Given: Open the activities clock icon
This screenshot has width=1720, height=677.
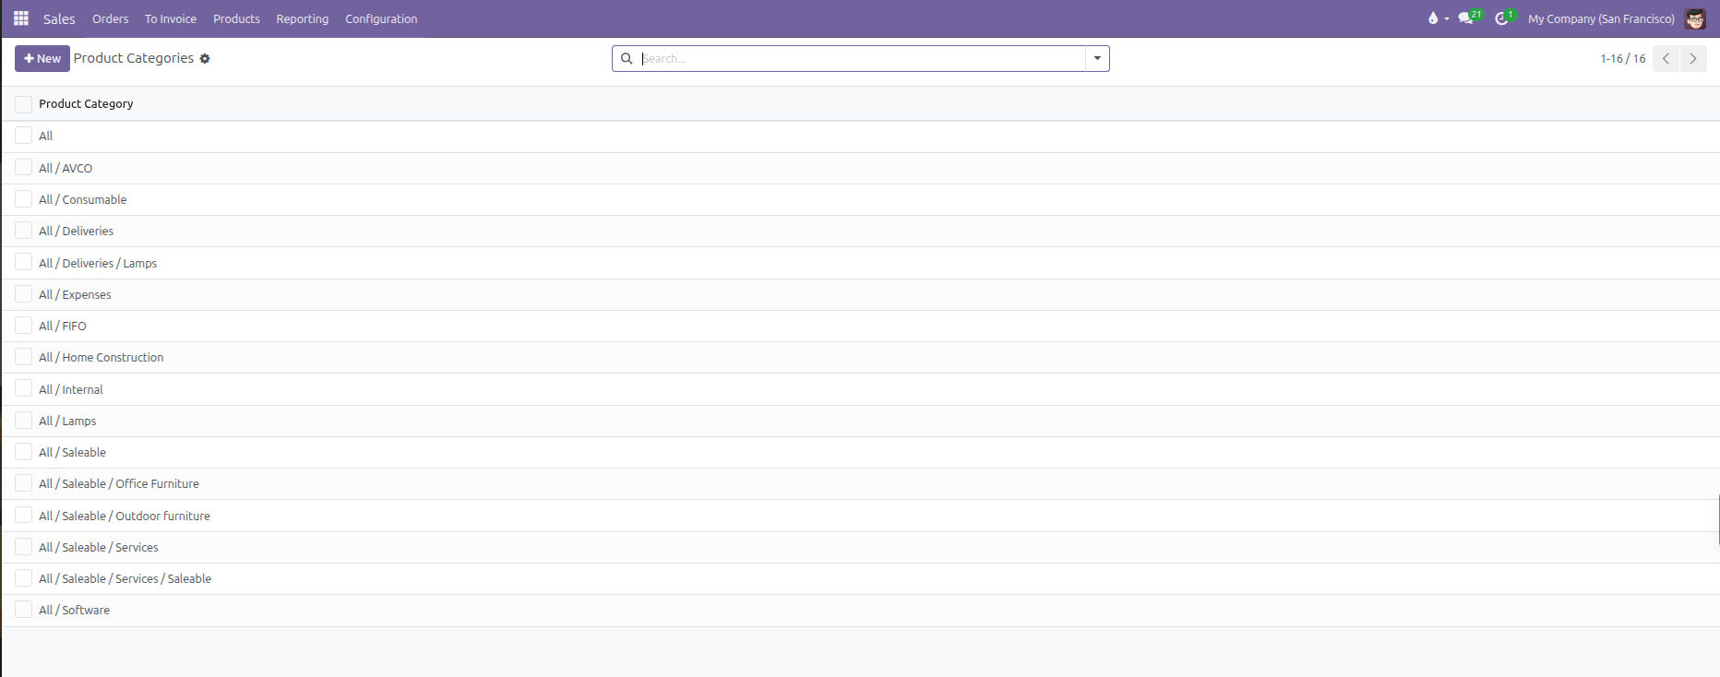Looking at the screenshot, I should [x=1504, y=18].
